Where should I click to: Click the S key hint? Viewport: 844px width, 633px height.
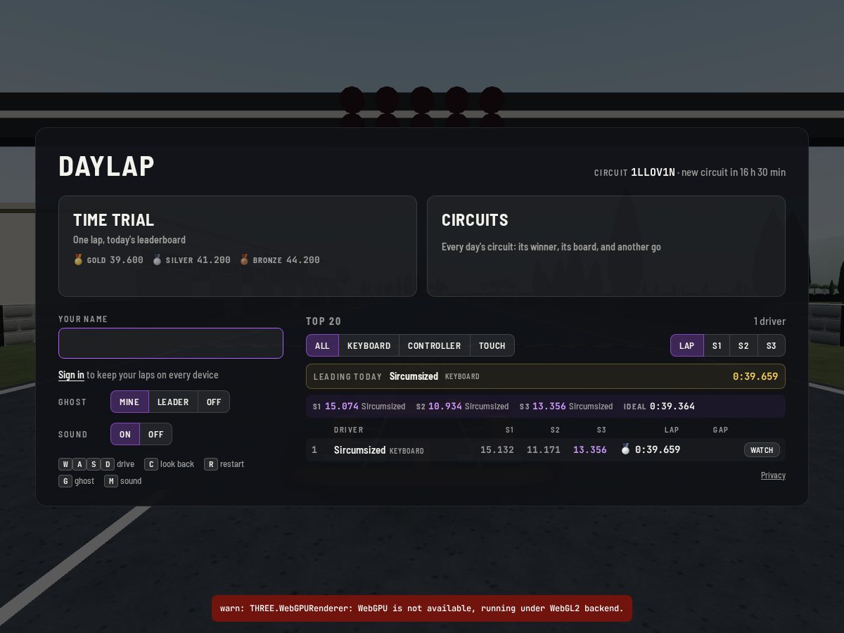click(94, 464)
